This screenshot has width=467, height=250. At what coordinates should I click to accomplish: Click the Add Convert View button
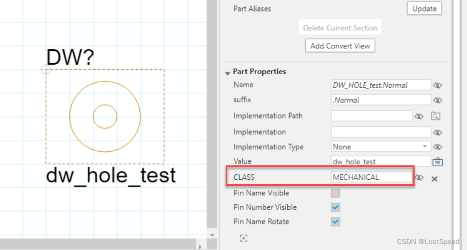pos(340,46)
